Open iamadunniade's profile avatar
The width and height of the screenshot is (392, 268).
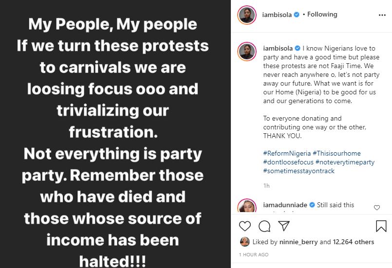(246, 207)
